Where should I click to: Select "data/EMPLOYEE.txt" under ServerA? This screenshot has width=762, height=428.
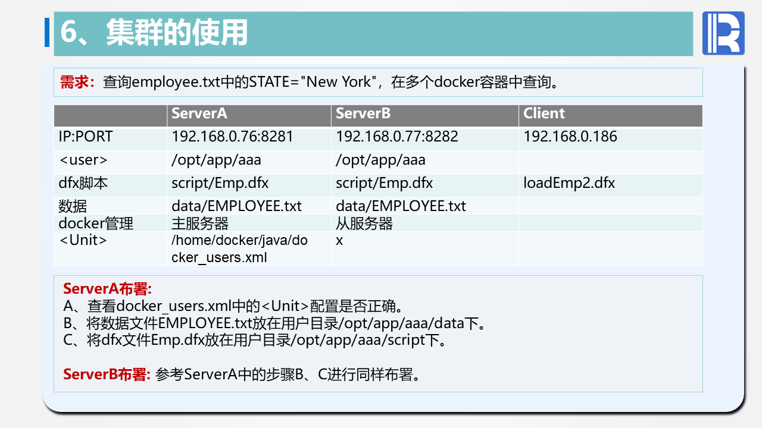click(x=237, y=206)
